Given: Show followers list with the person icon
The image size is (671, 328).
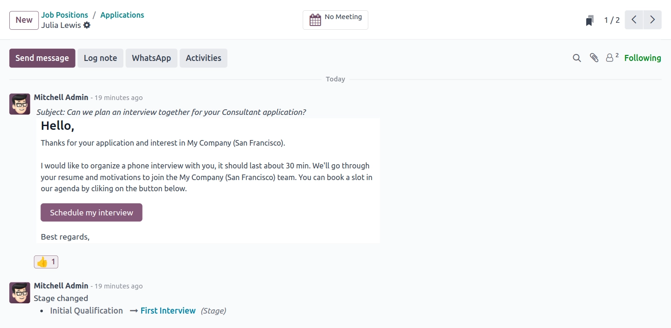Looking at the screenshot, I should [x=610, y=58].
